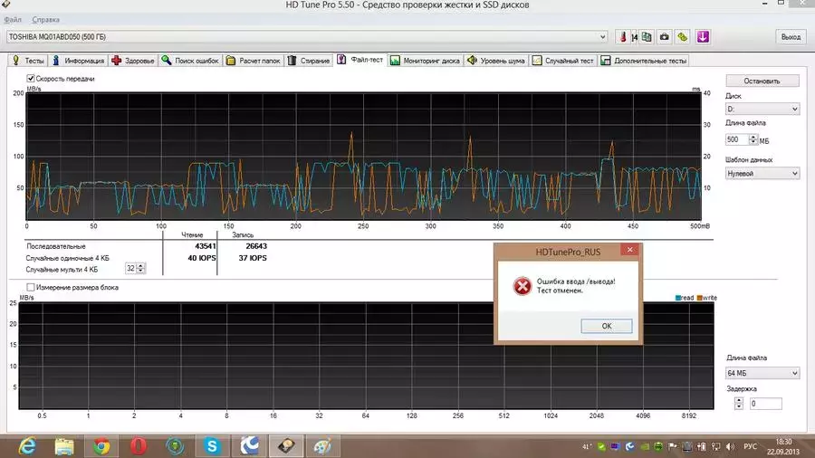This screenshot has height=458, width=815.
Task: Switch to the Поиск ошибок tab
Action: click(190, 61)
